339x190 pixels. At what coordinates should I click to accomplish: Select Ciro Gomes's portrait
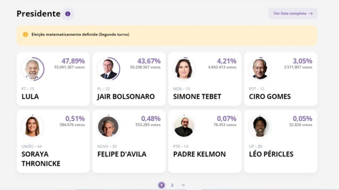pos(260,69)
